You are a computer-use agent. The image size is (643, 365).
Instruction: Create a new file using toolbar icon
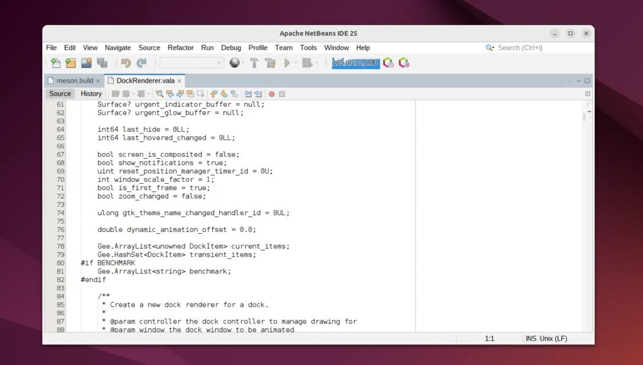click(55, 63)
